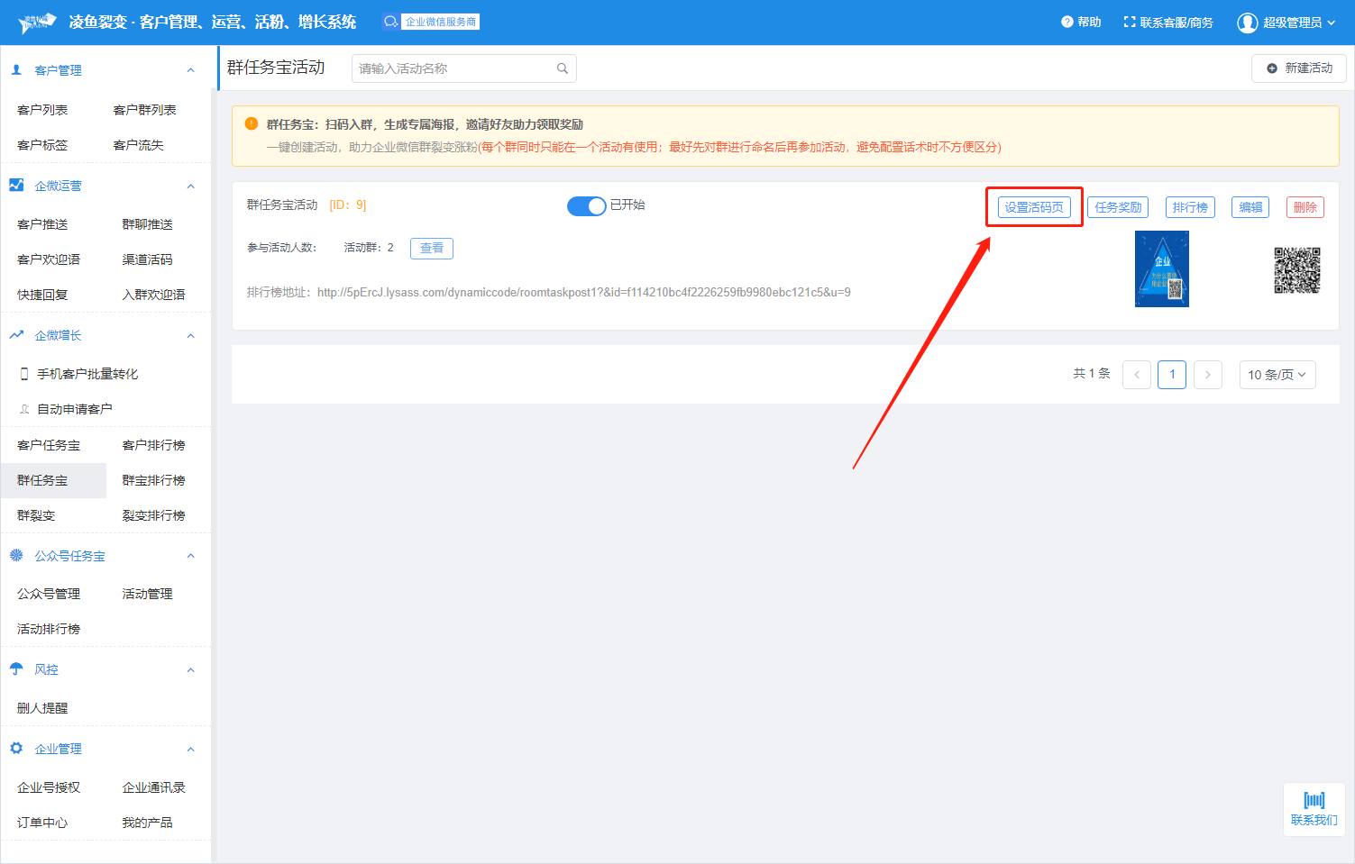Open 群裂变 in the sidebar
Screen dimensions: 1355x864
pyautogui.click(x=36, y=515)
